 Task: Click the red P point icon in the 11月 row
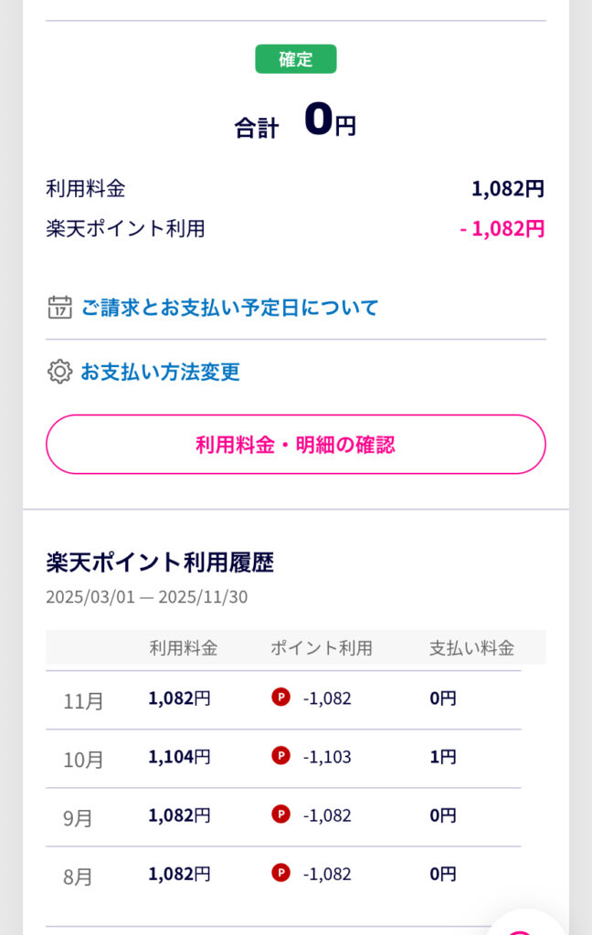(x=280, y=698)
